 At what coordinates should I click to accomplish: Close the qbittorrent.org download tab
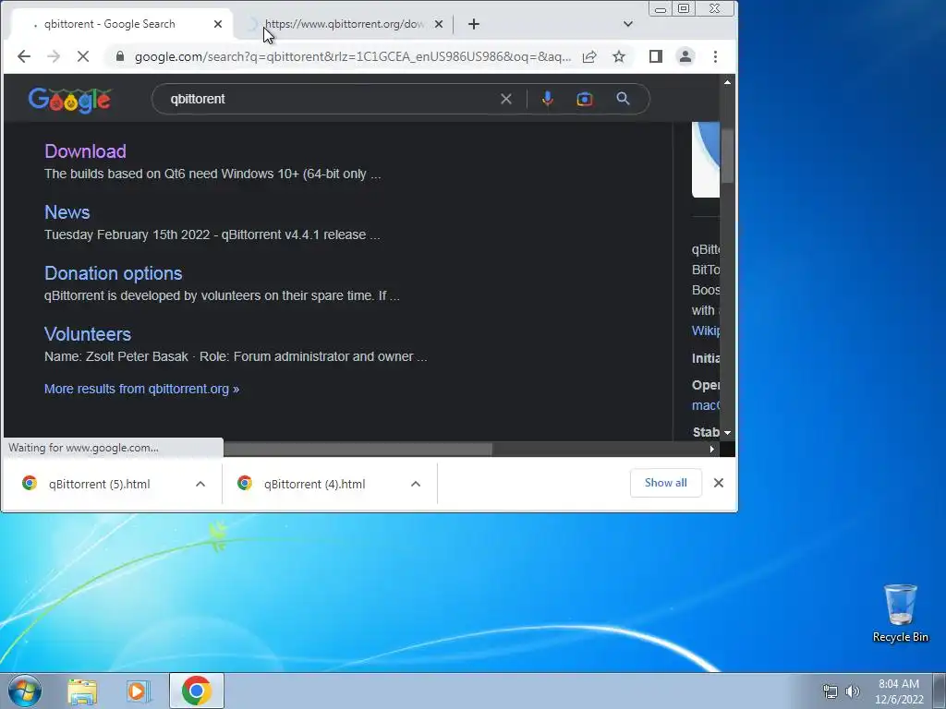(439, 24)
